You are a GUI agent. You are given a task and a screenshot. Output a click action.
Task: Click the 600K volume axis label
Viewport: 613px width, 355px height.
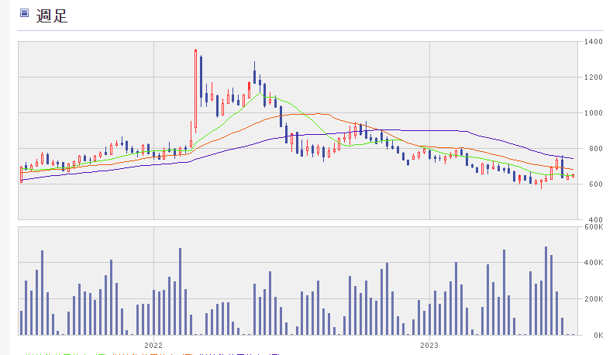(594, 227)
